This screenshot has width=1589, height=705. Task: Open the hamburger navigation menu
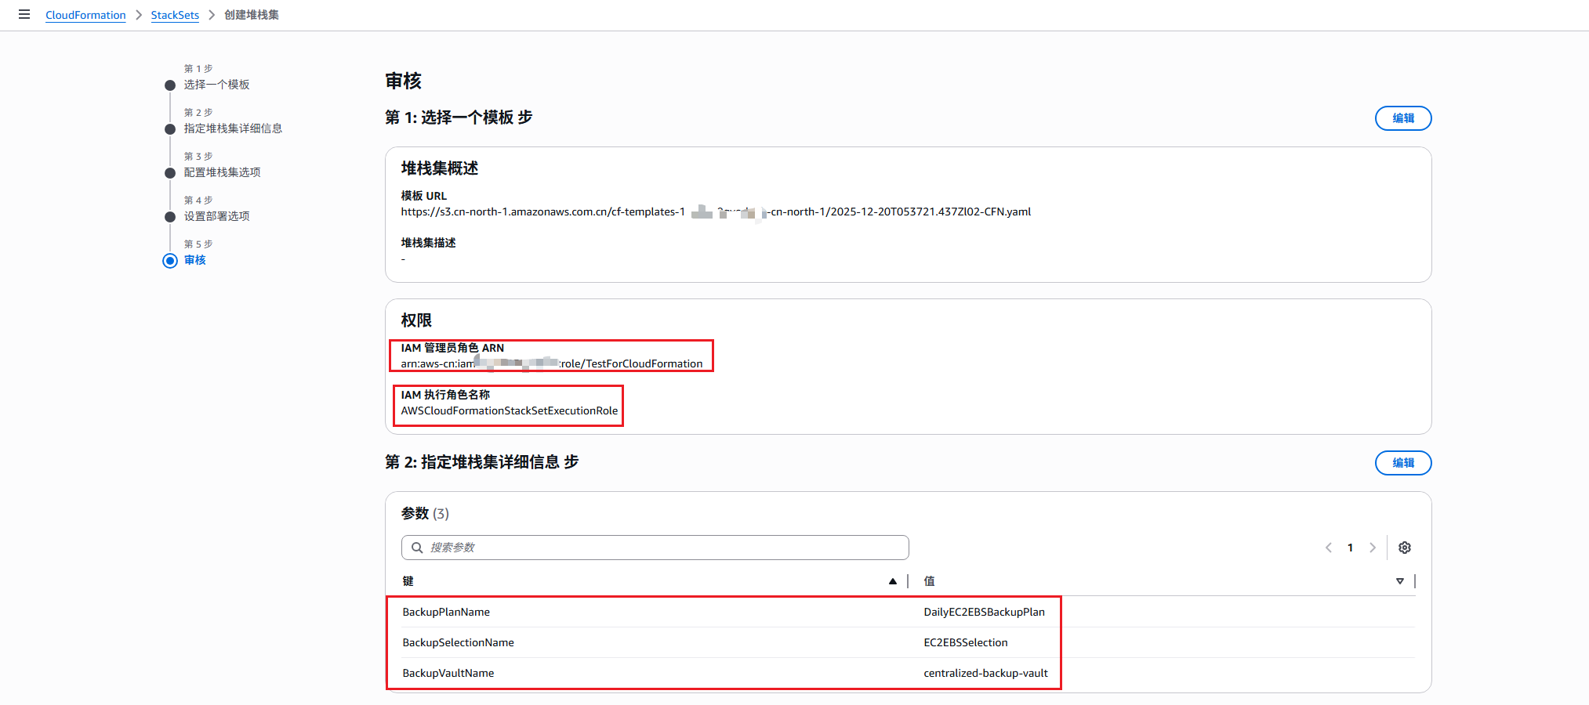point(24,14)
